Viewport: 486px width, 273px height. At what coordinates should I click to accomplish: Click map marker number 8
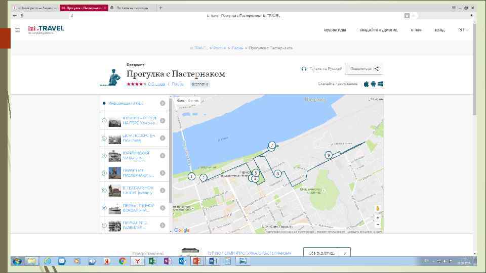(277, 173)
